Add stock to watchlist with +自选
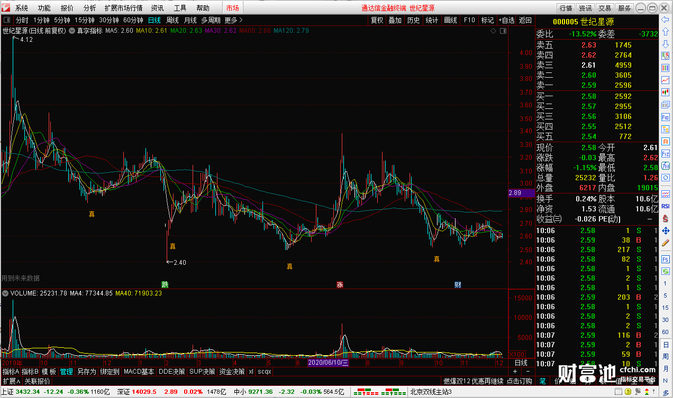 coord(506,20)
